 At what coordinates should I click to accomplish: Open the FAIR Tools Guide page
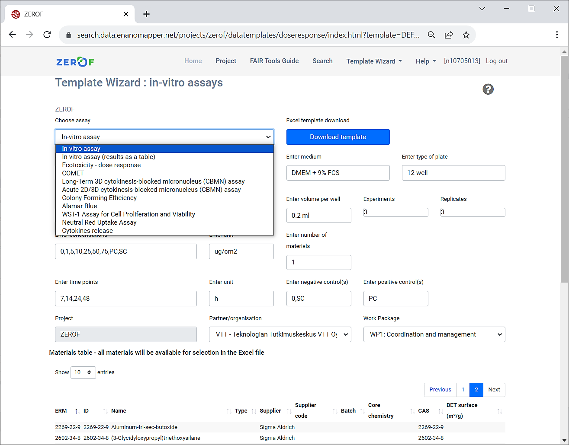(x=274, y=61)
